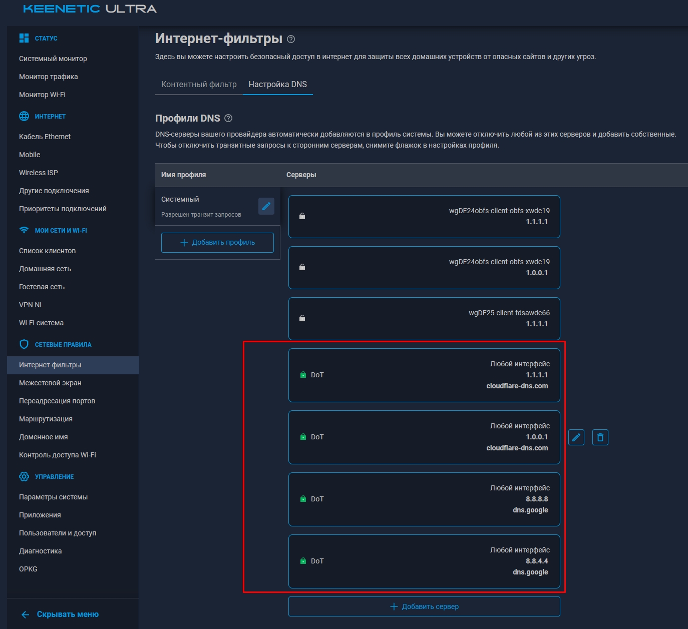Open help tooltip next to Интернет-фильтры heading
Screen dimensions: 688x629
(292, 39)
